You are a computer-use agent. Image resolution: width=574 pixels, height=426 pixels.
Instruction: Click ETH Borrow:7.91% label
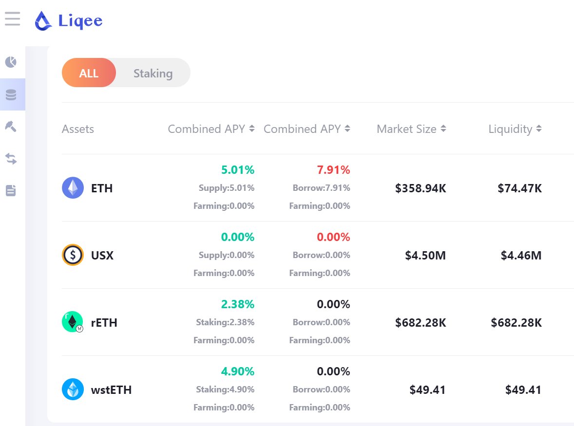tap(322, 188)
